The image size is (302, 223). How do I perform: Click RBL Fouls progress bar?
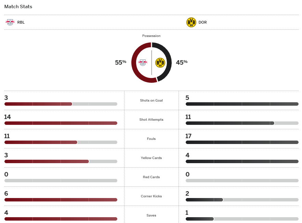[61, 142]
